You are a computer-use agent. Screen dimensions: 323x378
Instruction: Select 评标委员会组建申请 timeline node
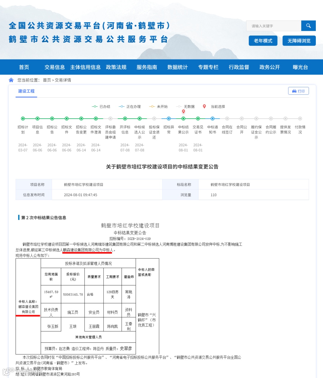pyautogui.click(x=110, y=119)
